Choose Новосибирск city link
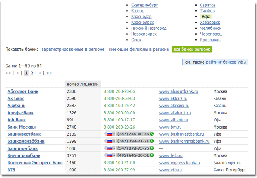The image size is (257, 178). click(x=144, y=34)
